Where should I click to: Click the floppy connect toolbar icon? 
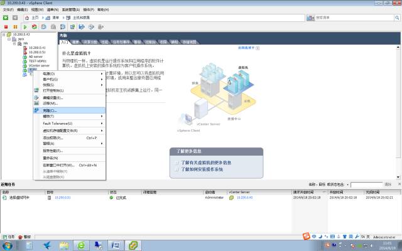(x=82, y=27)
